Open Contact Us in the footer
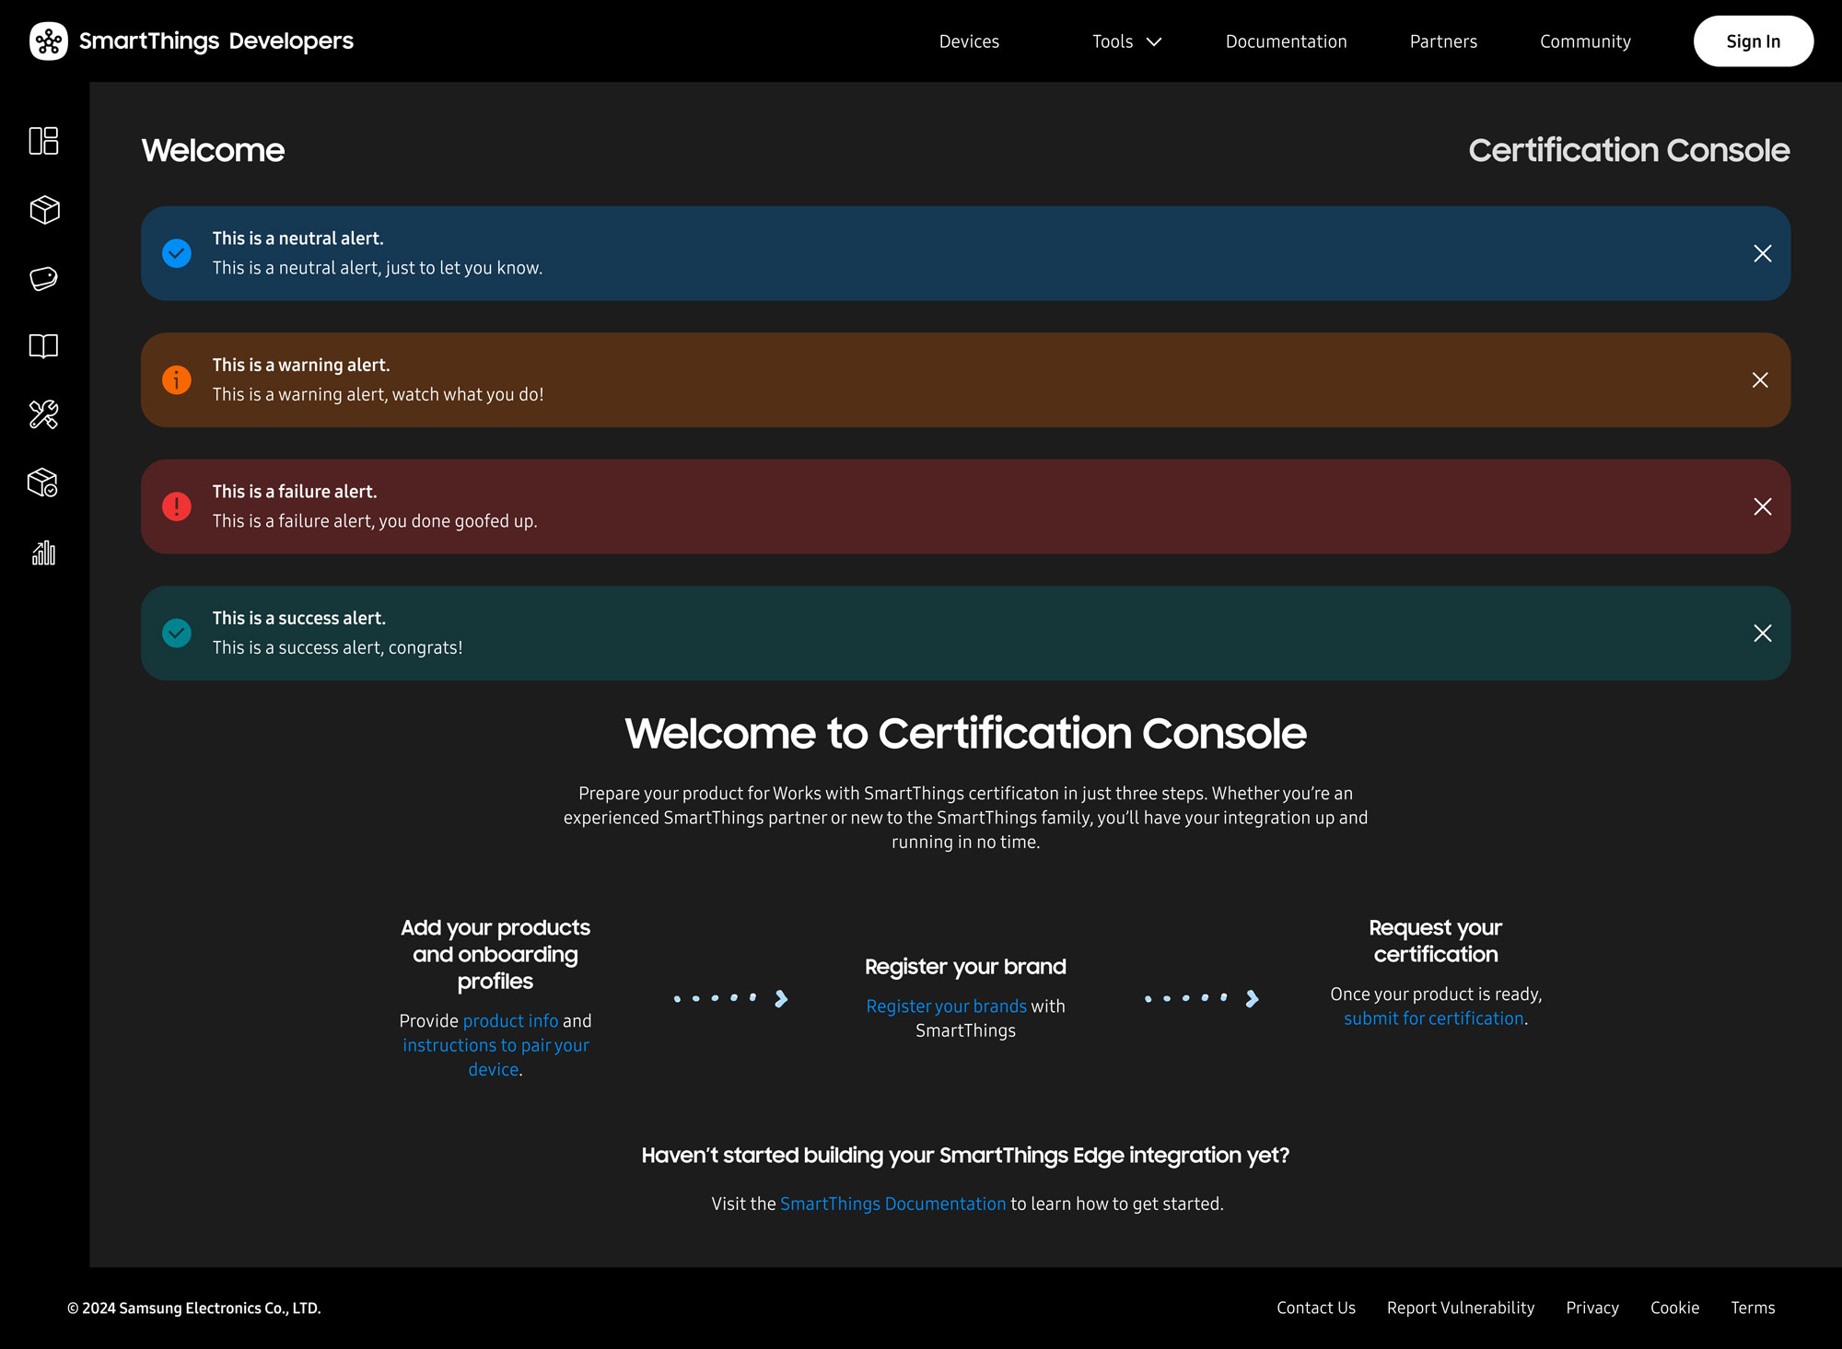 tap(1316, 1308)
